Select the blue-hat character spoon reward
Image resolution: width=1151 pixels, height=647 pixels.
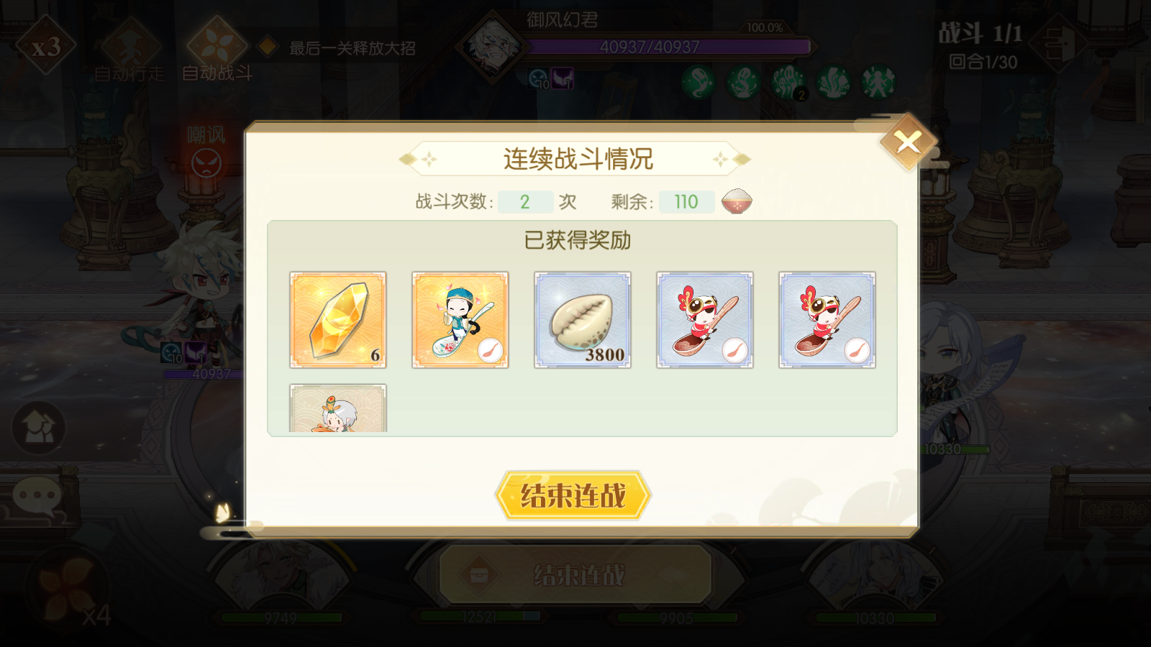[460, 320]
